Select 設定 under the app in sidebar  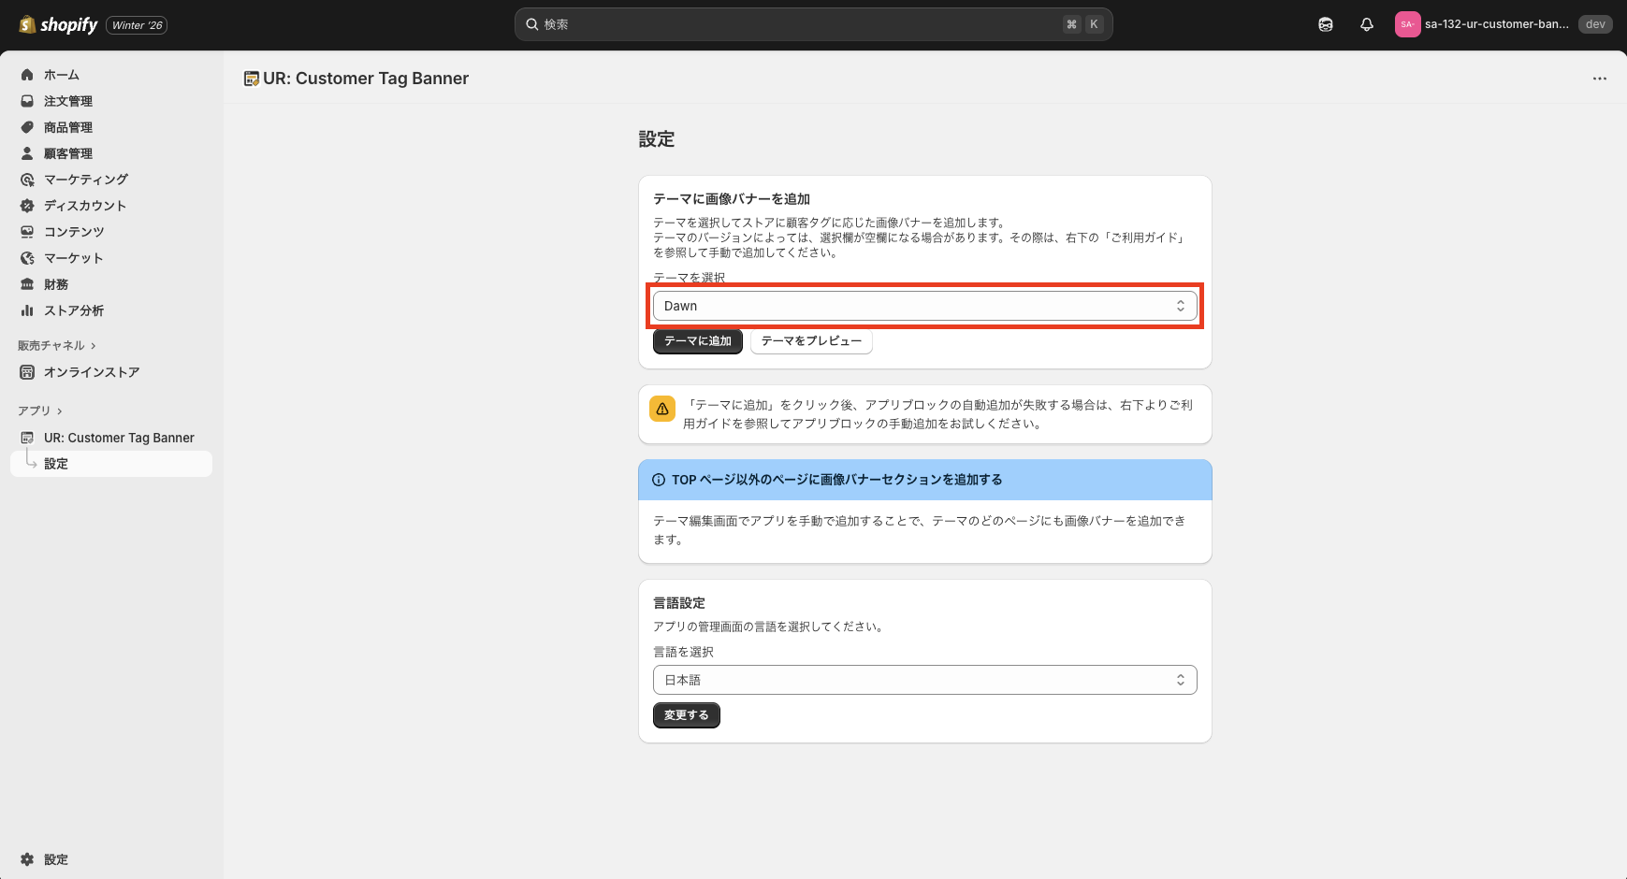tap(56, 463)
